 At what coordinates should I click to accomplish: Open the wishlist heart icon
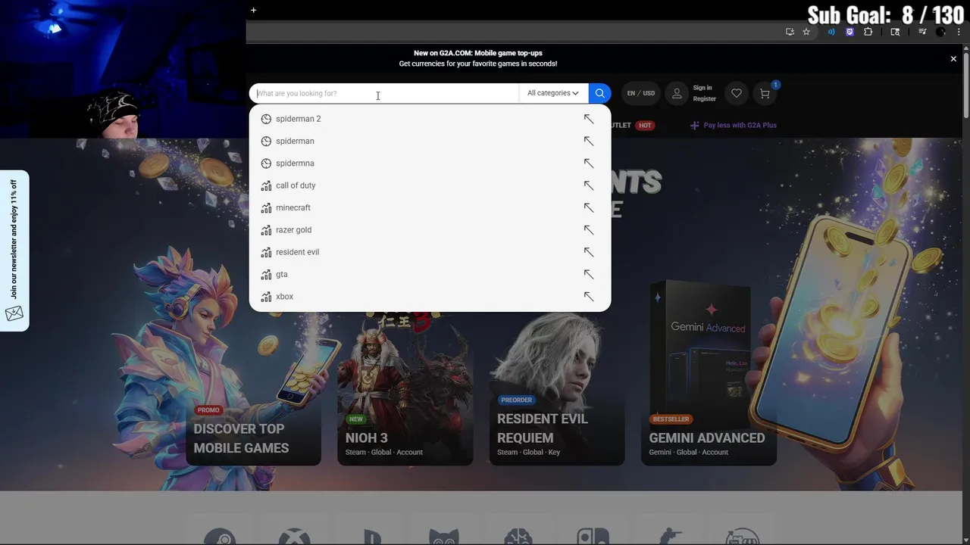736,93
